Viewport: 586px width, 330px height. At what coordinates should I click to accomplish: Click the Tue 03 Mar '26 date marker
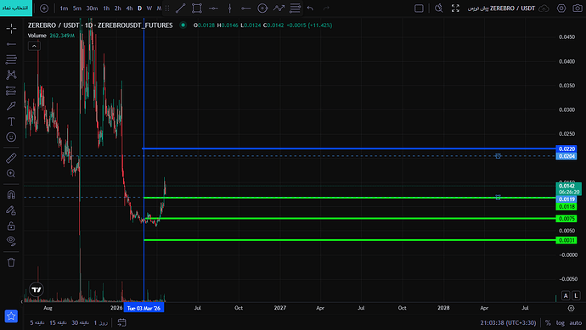pyautogui.click(x=144, y=308)
